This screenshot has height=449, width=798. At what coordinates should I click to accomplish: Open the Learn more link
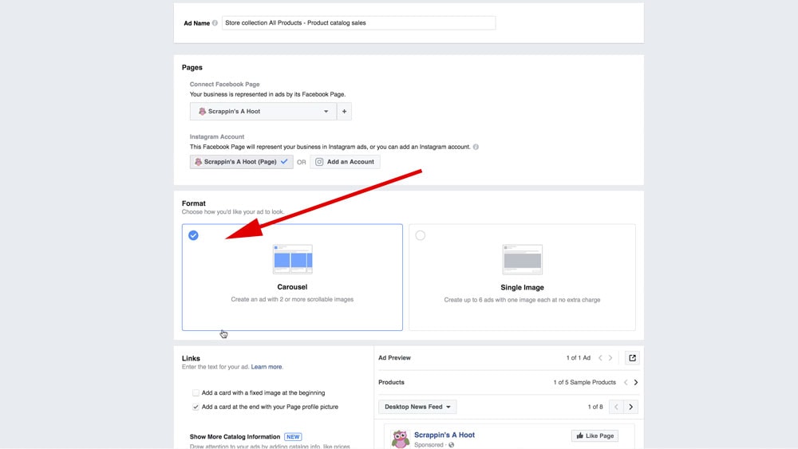(x=267, y=367)
